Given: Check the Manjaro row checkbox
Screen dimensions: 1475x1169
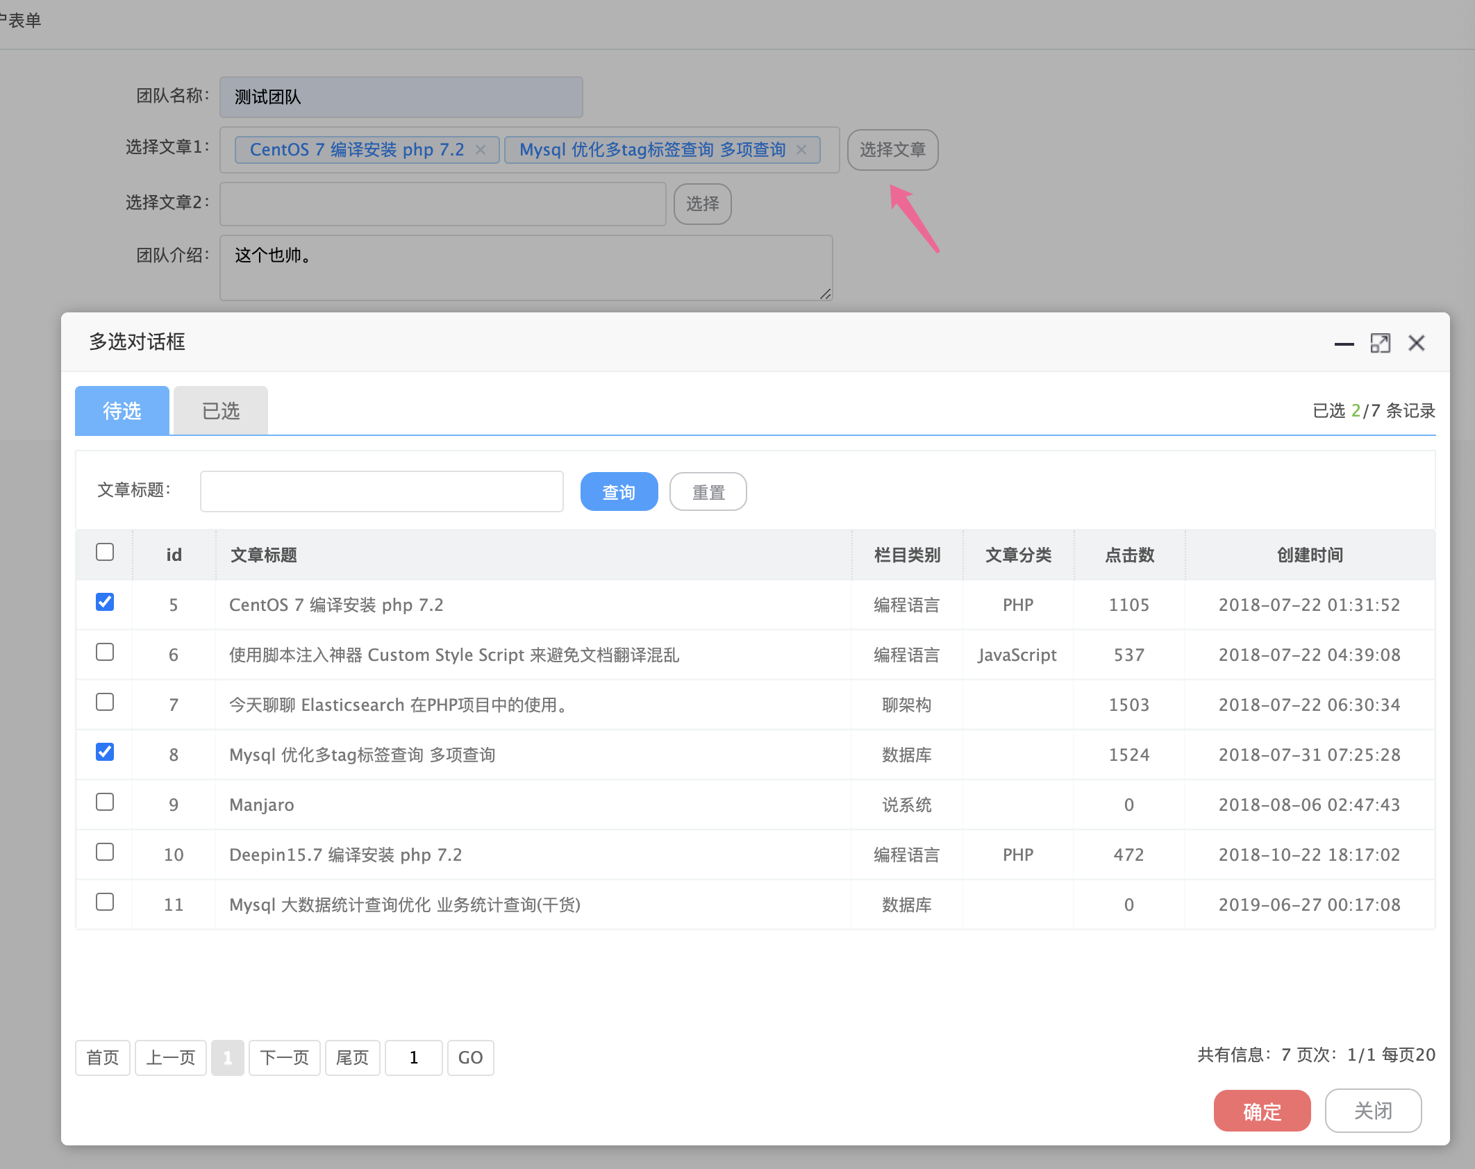Looking at the screenshot, I should click(105, 802).
